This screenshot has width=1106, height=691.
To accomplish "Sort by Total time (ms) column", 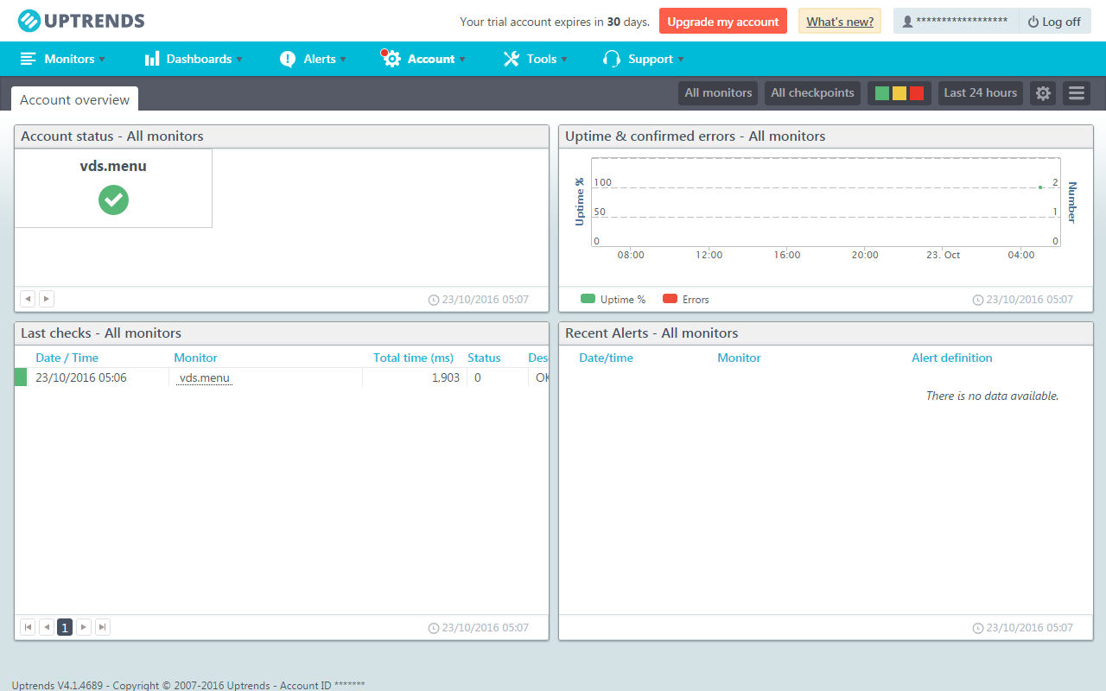I will pyautogui.click(x=413, y=358).
